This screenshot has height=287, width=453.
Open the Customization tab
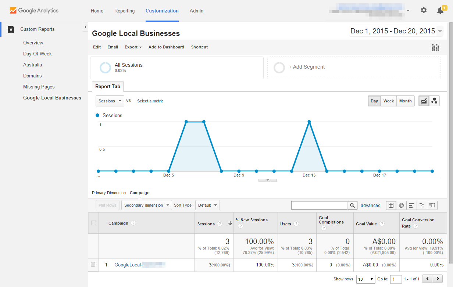(162, 11)
